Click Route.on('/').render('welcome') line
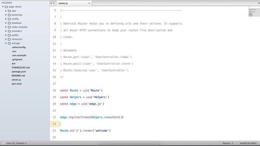This screenshot has height=146, width=260. pyautogui.click(x=85, y=131)
